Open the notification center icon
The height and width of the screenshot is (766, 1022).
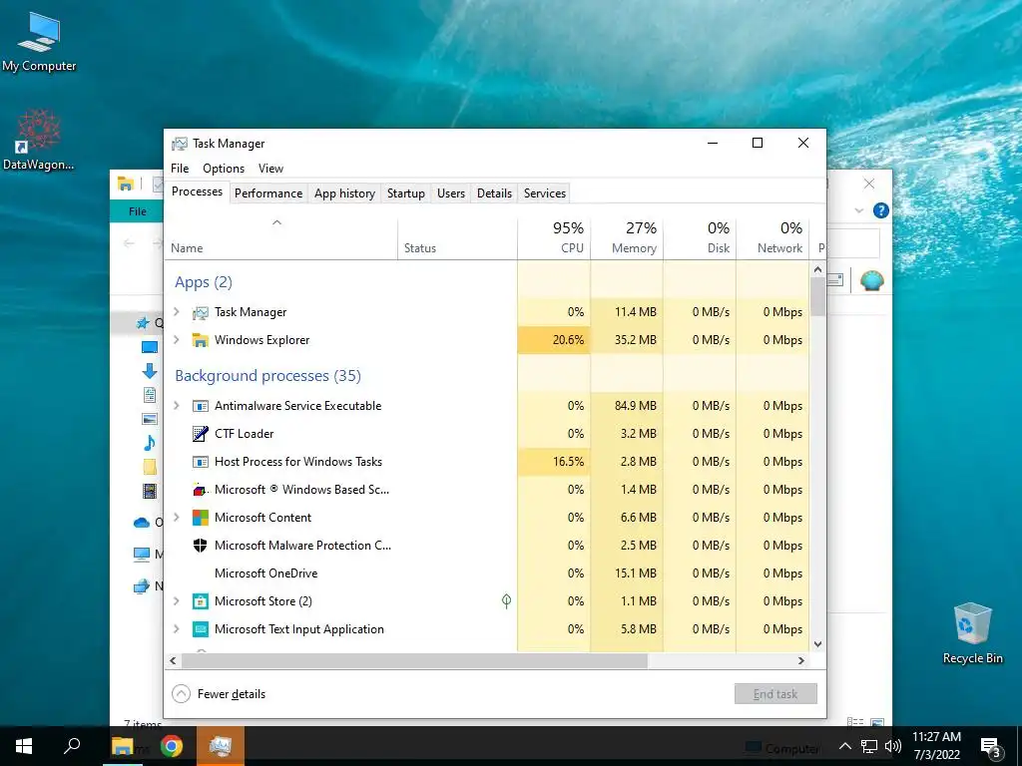pos(991,747)
